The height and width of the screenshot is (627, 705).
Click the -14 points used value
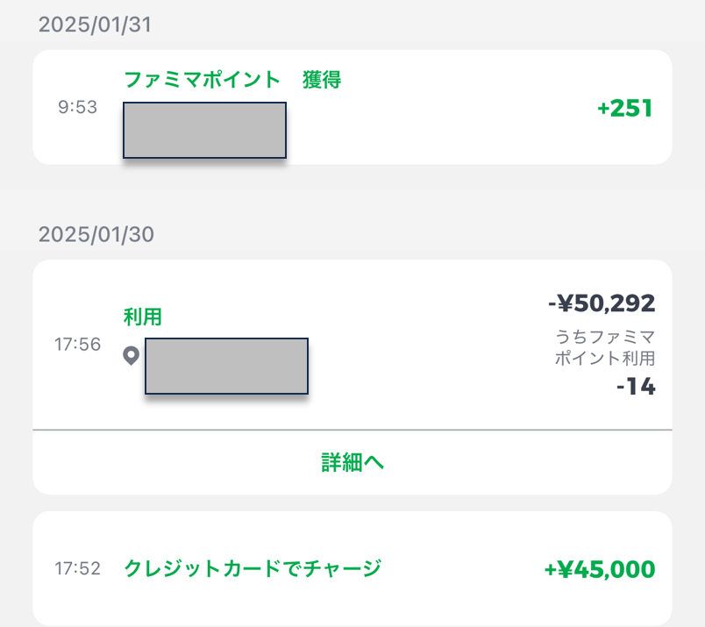(635, 386)
